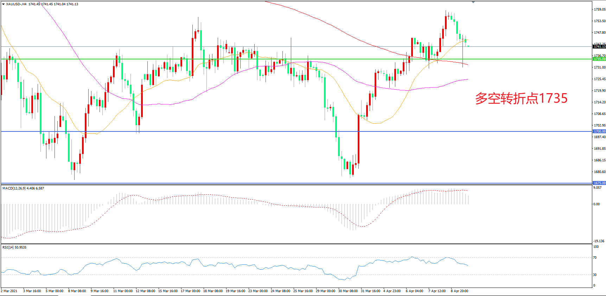The height and width of the screenshot is (296, 606).
Task: Select the blue 1700.00 price level tag
Action: click(599, 131)
